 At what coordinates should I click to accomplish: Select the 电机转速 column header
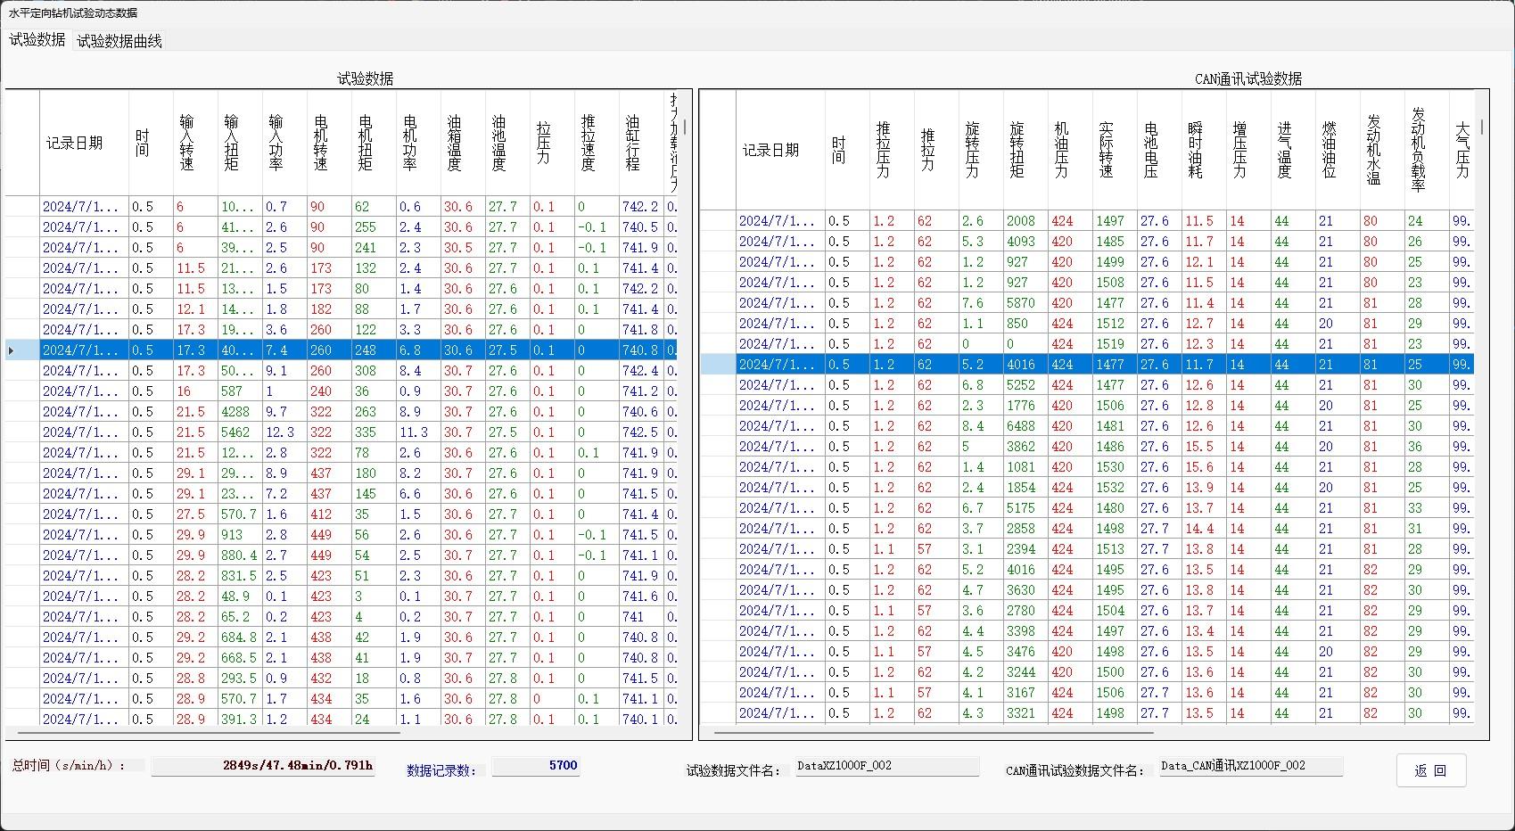click(x=329, y=143)
